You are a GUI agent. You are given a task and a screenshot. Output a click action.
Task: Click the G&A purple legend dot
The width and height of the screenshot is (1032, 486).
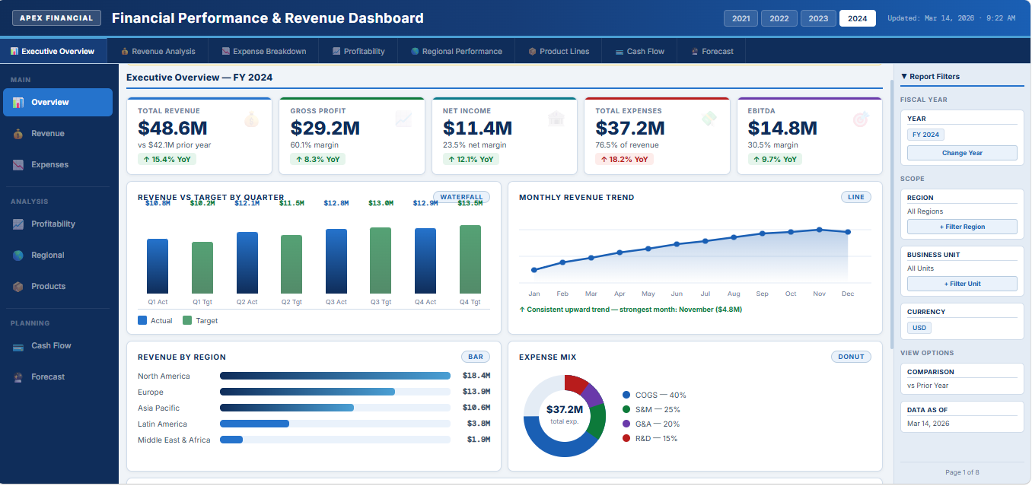[x=626, y=424]
